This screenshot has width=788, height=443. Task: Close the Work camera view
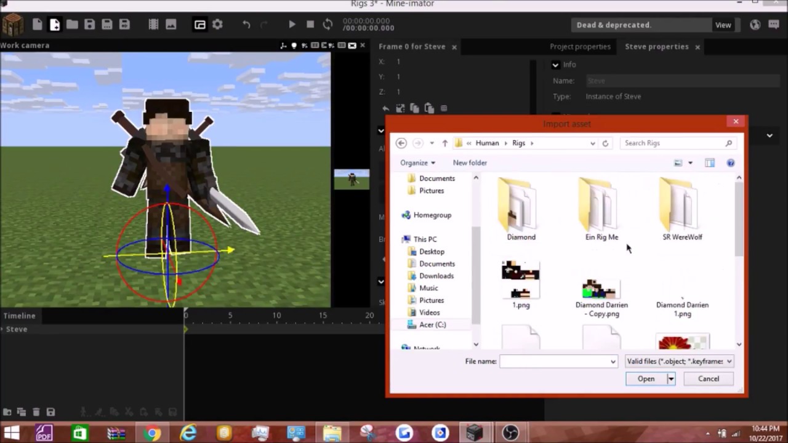click(363, 46)
